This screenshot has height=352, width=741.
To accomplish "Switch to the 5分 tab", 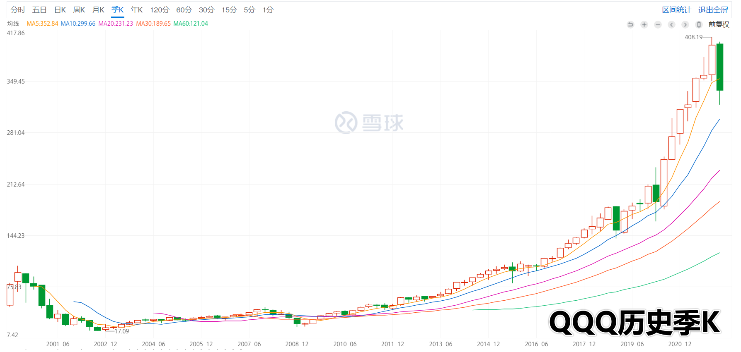I will pos(249,10).
